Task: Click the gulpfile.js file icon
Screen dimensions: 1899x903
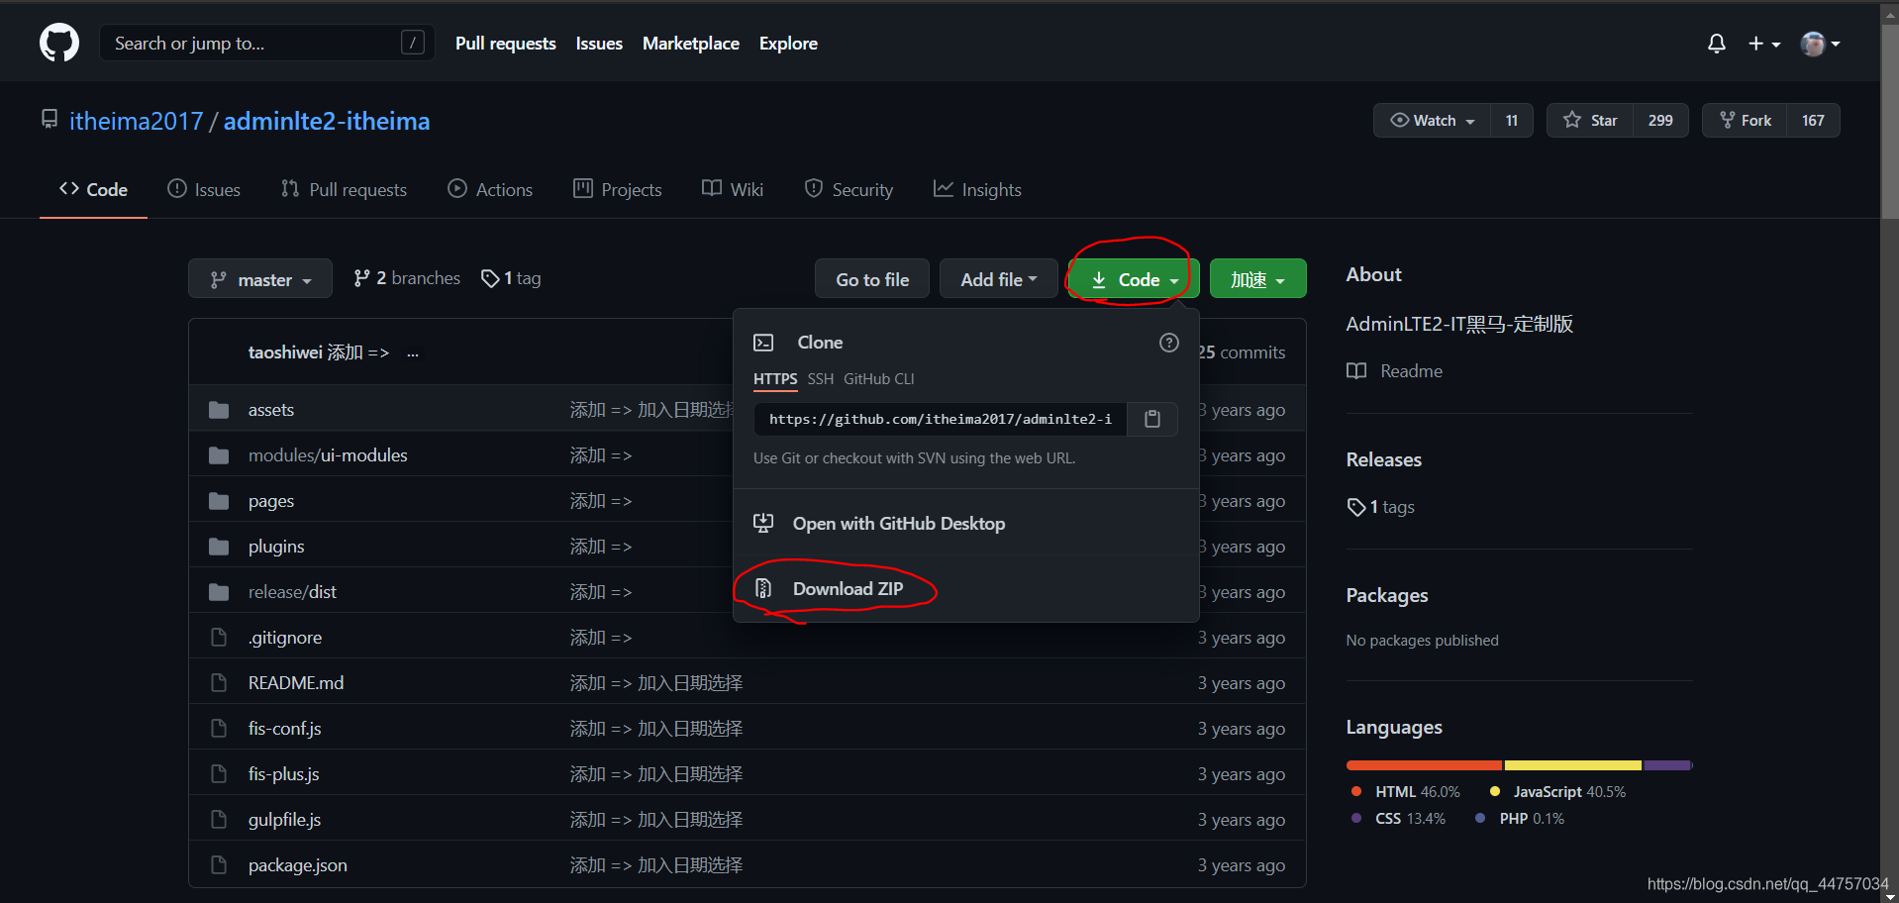Action: click(x=219, y=820)
